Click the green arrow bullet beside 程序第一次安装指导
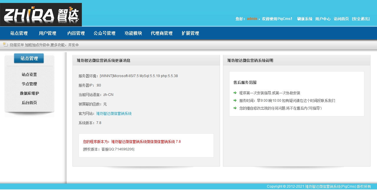Screen dimensions: 377x190 point(235,93)
